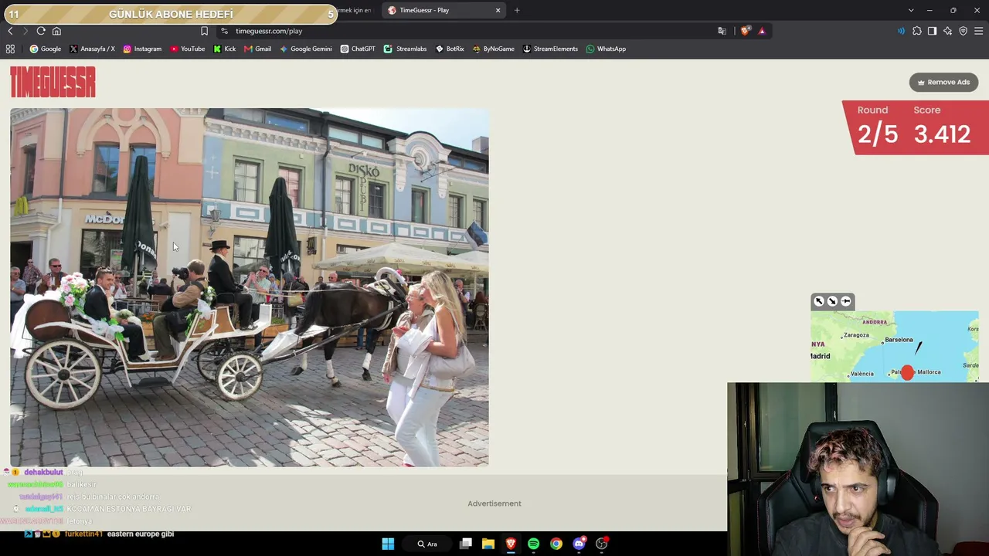Open the Google Gemini bookmark

(306, 49)
